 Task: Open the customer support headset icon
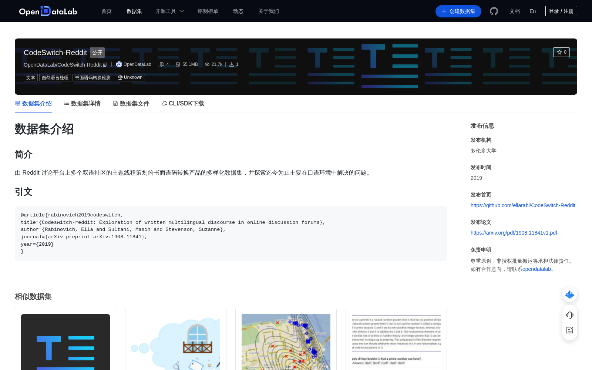pyautogui.click(x=570, y=315)
